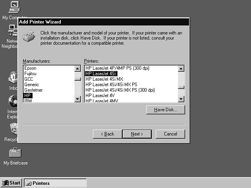Select HP LaserJet 4Si MX printer
The height and width of the screenshot is (188, 251).
click(x=104, y=79)
